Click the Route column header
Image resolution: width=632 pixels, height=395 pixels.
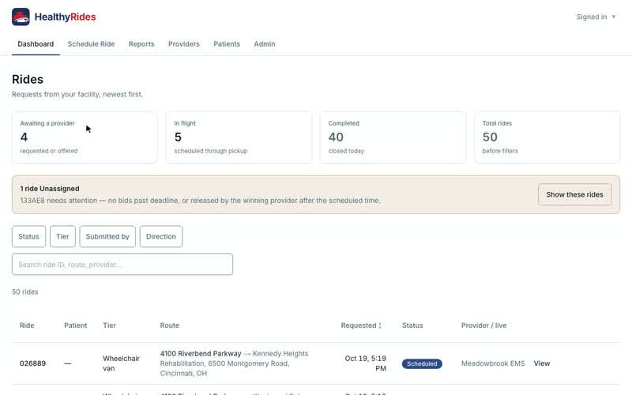(169, 325)
